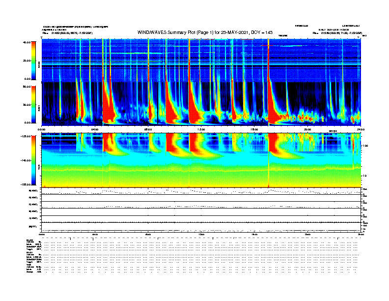The height and width of the screenshot is (301, 389).
Task: Click the 24:00 tick label under RAD1 spectrogram
Action: pos(361,129)
